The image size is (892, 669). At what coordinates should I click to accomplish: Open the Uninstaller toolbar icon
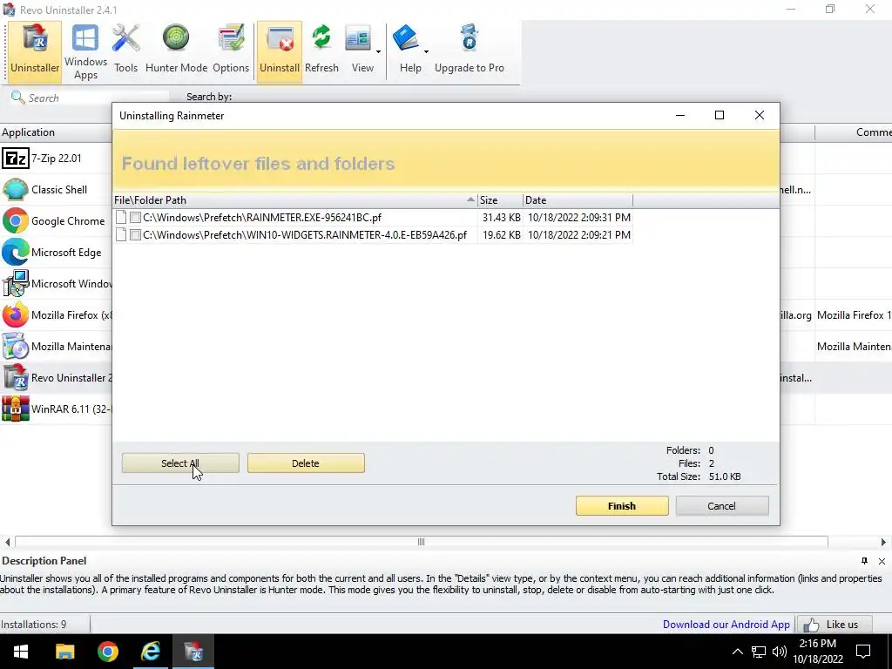pos(35,51)
